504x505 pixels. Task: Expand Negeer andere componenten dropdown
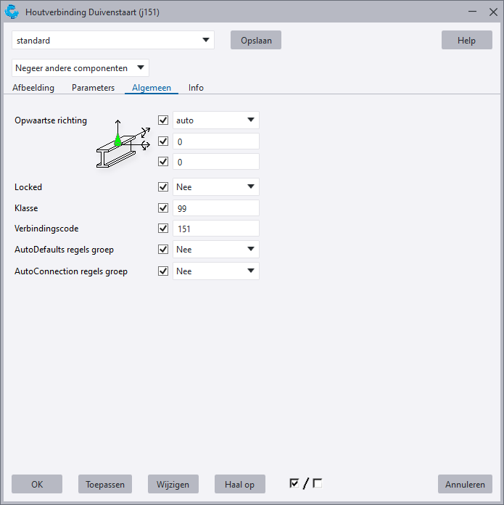pos(80,68)
